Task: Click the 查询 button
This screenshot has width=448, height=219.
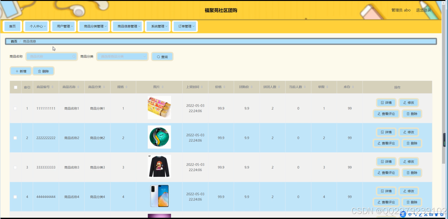Action: coord(162,56)
